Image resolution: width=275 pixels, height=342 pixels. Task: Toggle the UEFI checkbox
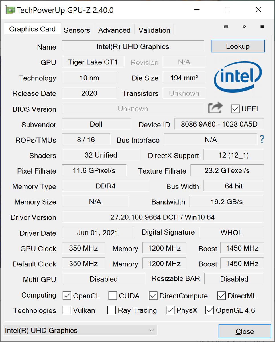(x=235, y=109)
